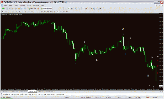Click the New Order button
The image size is (164, 99).
[32, 8]
